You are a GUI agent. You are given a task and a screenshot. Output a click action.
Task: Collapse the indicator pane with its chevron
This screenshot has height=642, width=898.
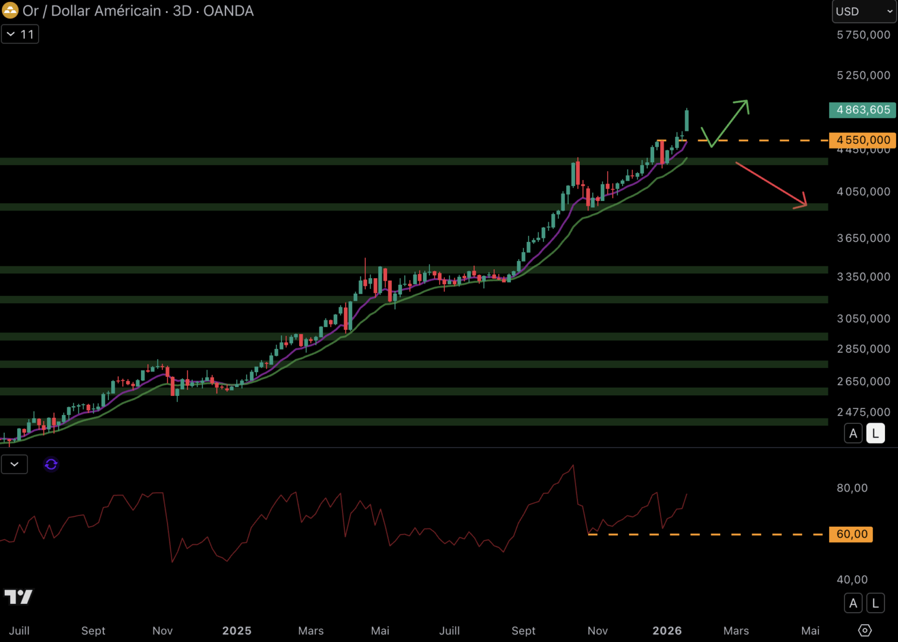(x=14, y=464)
